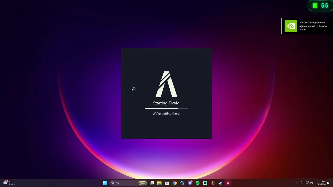Open the mint green app beside Spotify

(205, 183)
